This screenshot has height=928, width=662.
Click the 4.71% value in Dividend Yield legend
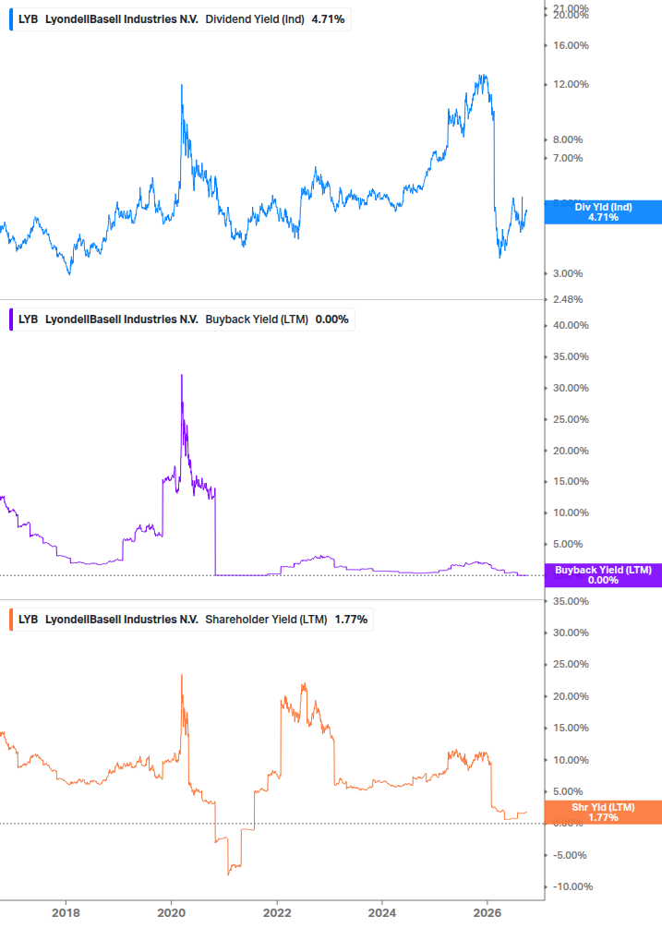pos(328,19)
